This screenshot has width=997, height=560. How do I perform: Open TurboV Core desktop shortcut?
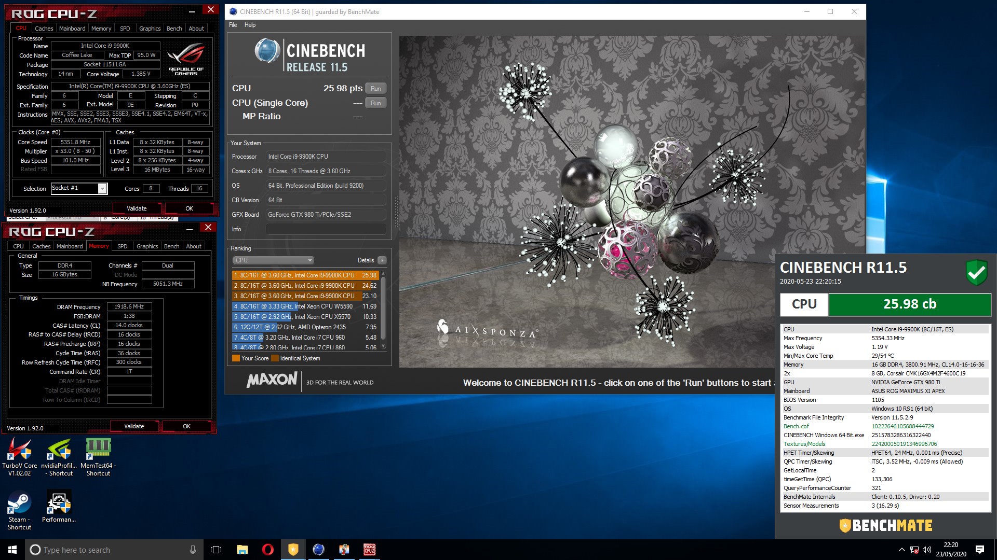click(x=19, y=457)
